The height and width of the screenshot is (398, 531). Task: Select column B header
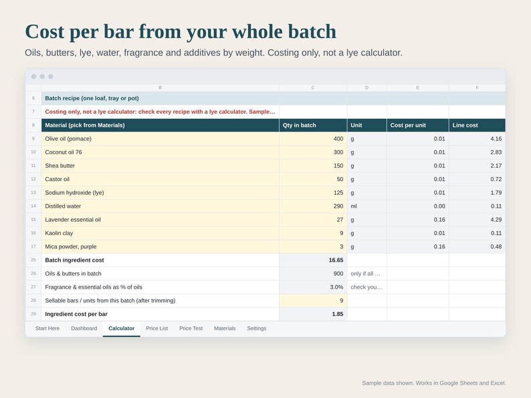161,88
